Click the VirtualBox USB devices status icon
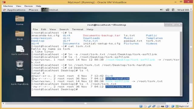194x109 pixels. coord(149,106)
